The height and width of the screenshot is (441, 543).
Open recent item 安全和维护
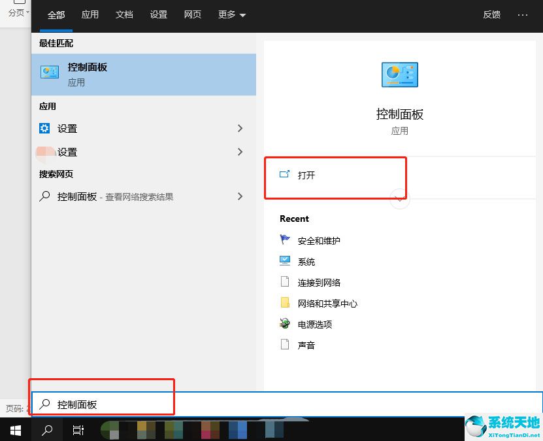point(319,241)
